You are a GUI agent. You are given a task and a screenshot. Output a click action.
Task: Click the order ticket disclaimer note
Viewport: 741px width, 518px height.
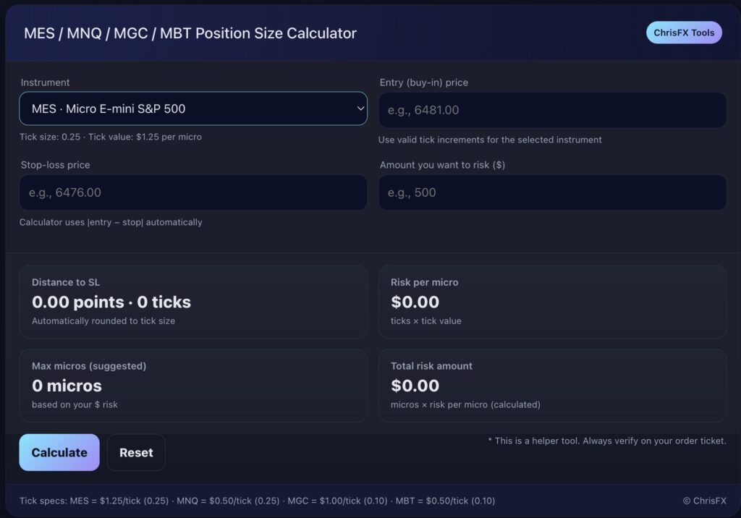(607, 441)
